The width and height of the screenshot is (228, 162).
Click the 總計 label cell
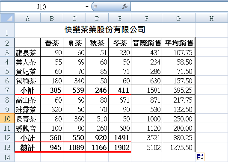click(x=27, y=147)
